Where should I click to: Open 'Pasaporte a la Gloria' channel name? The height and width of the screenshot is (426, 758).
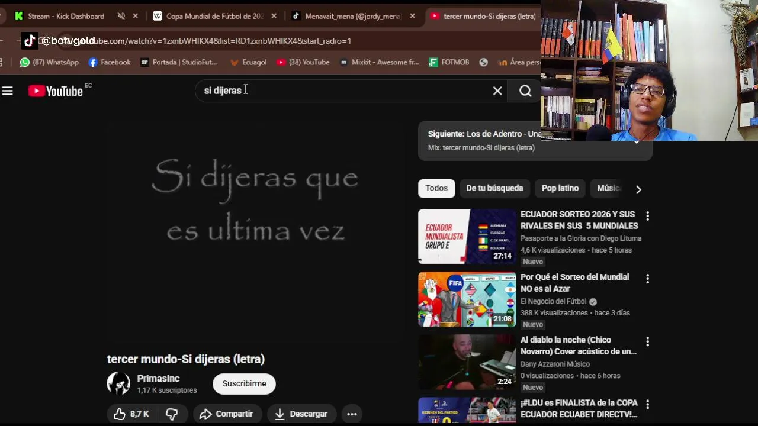pyautogui.click(x=581, y=238)
